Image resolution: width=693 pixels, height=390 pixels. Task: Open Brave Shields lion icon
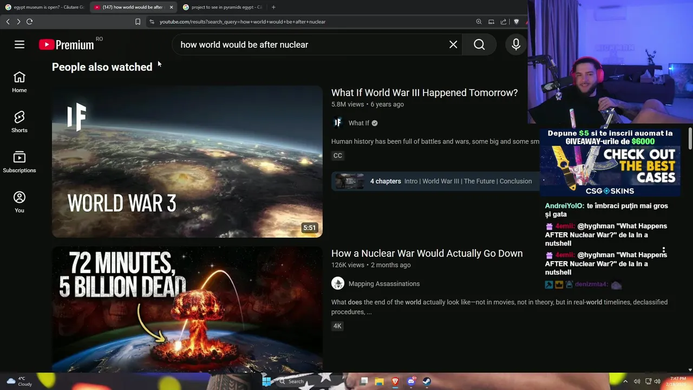coord(516,22)
